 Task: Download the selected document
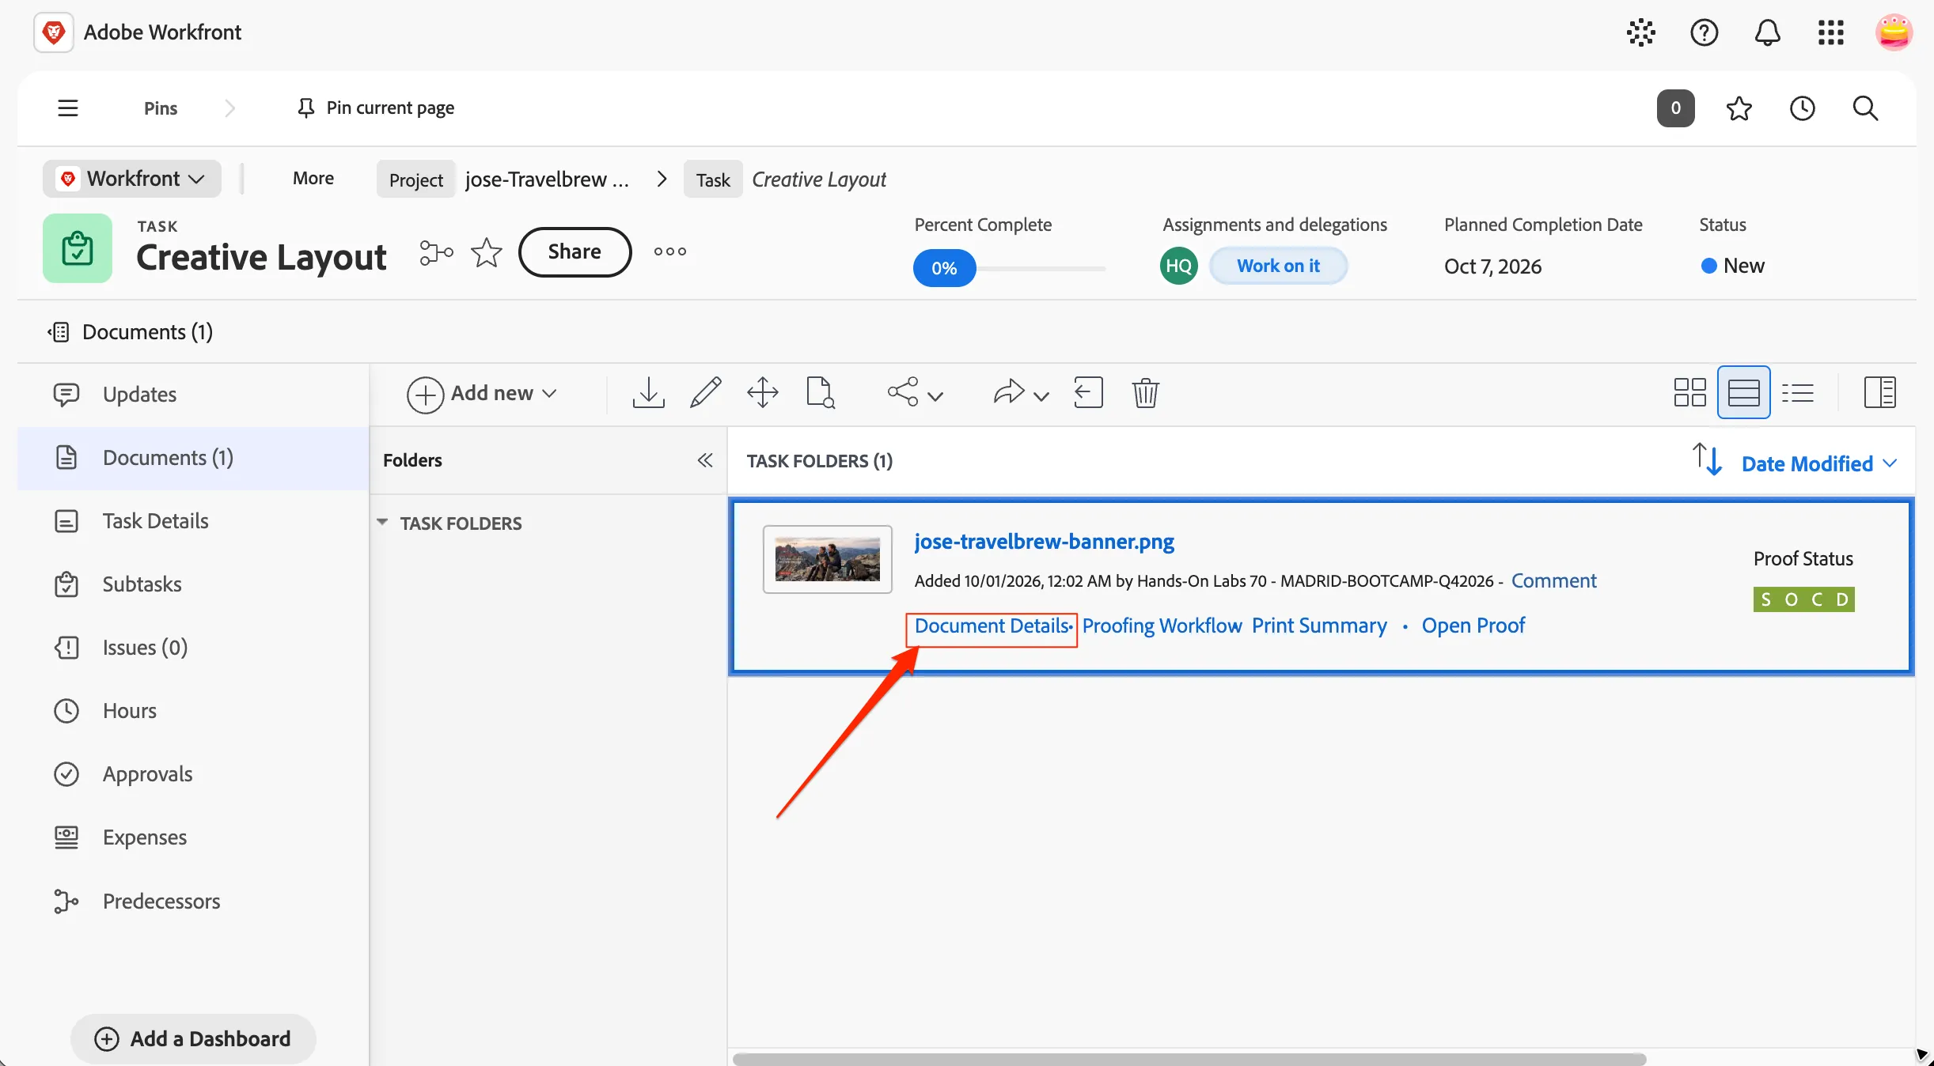(648, 393)
